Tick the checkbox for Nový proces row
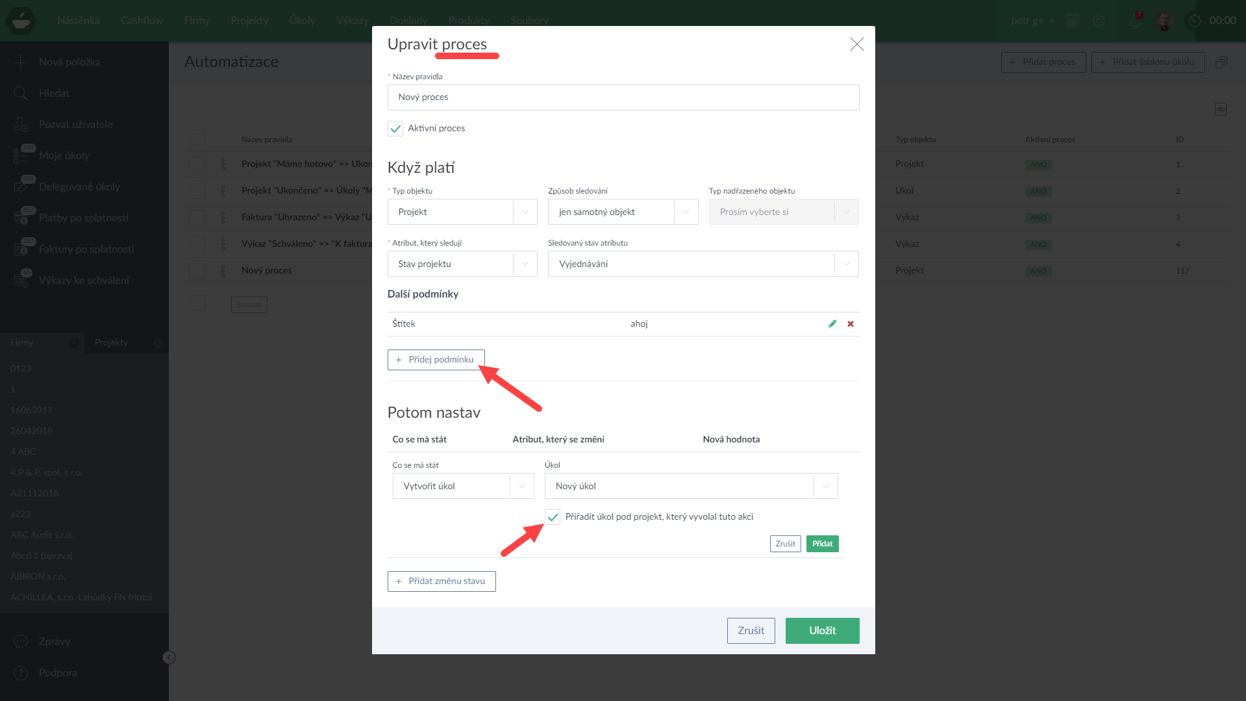Screen dimensions: 1246x701 point(197,271)
